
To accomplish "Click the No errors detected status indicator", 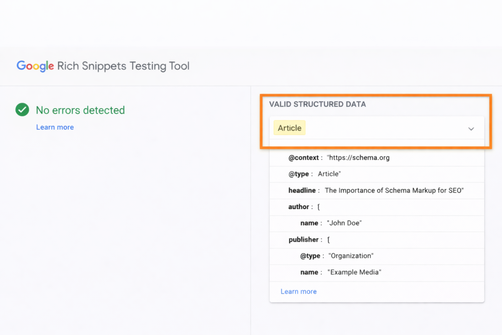I will [80, 110].
